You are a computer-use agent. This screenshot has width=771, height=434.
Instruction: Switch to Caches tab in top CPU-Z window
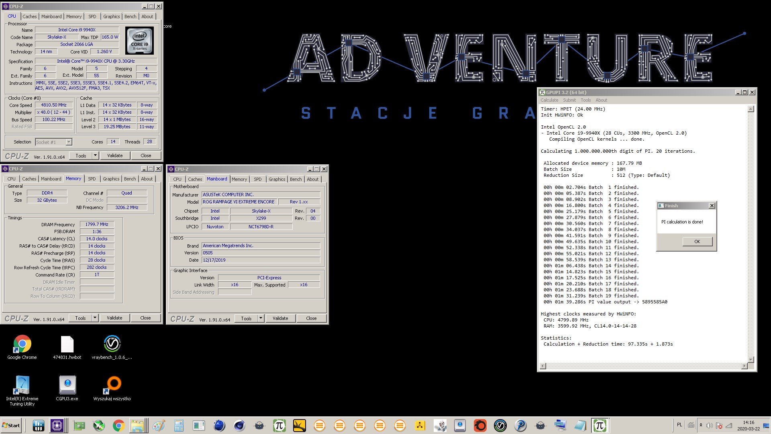point(30,16)
